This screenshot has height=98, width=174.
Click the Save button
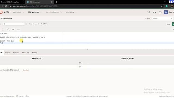coord(168,24)
